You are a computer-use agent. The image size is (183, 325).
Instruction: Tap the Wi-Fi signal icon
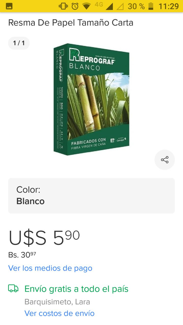87,6
